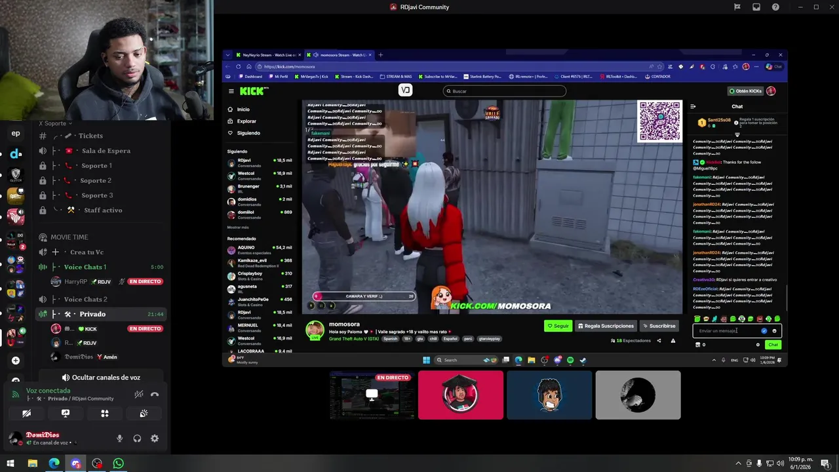
Task: Open notifications icon in system tray
Action: [x=825, y=463]
